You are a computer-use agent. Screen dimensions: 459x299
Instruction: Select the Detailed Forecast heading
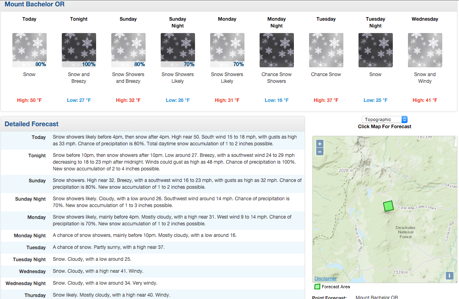pos(32,124)
